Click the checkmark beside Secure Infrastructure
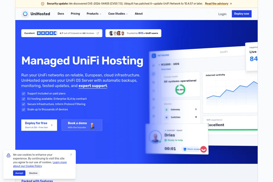This screenshot has height=182, width=273. pyautogui.click(x=23, y=104)
